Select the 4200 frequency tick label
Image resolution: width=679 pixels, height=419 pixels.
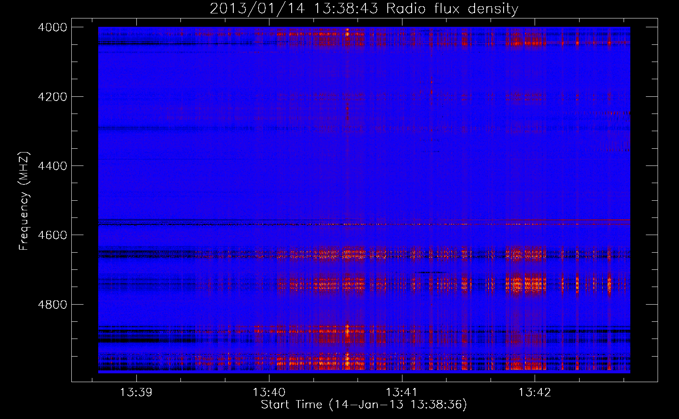coord(52,97)
